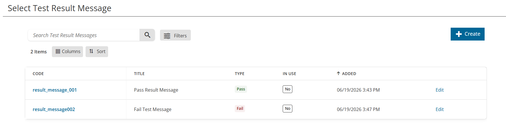This screenshot has height=131, width=506.
Task: Click the magnifying glass search icon
Action: 147,35
